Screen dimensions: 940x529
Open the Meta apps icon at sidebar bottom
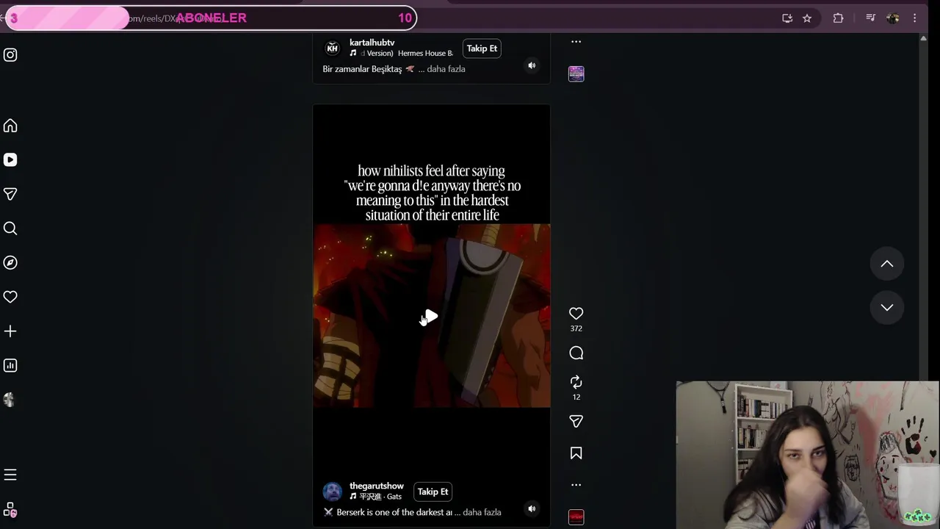tap(10, 509)
